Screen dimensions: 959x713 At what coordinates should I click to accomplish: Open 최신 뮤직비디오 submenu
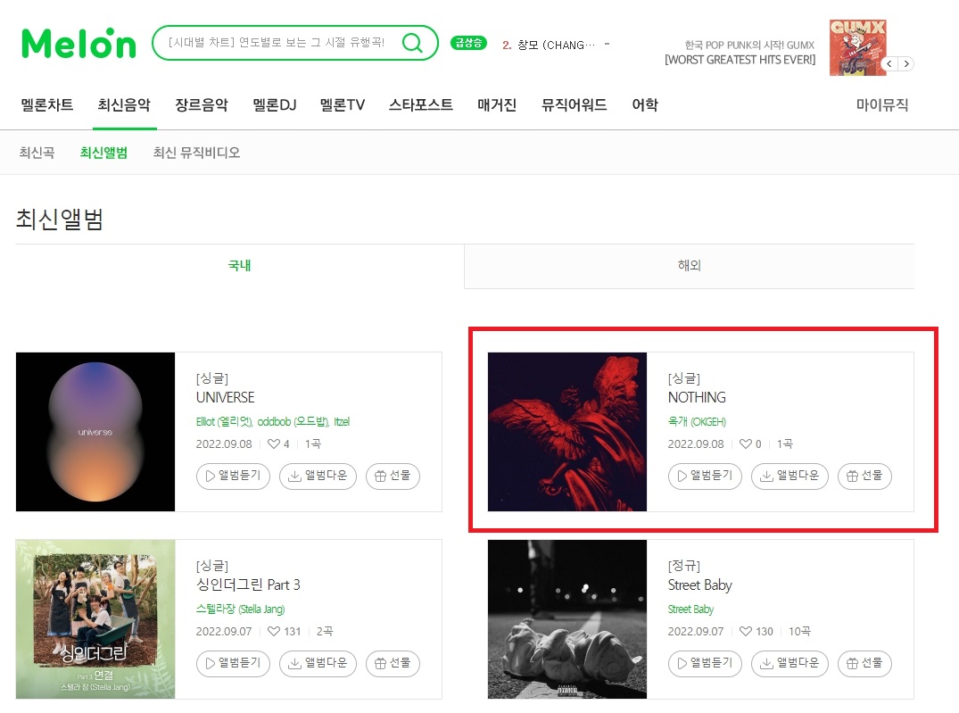196,153
